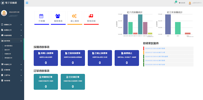Click the 2023 bar in 近三年採購統計
This screenshot has width=203, height=100.
point(178,28)
